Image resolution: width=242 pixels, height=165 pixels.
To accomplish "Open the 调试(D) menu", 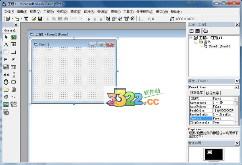I will click(x=76, y=12).
